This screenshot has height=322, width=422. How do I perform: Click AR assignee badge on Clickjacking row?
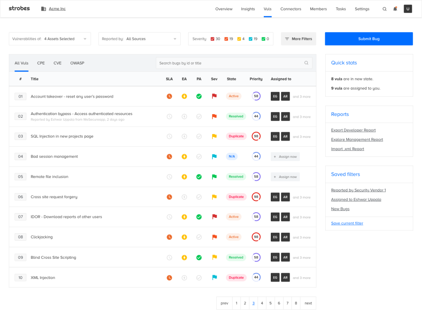[285, 237]
